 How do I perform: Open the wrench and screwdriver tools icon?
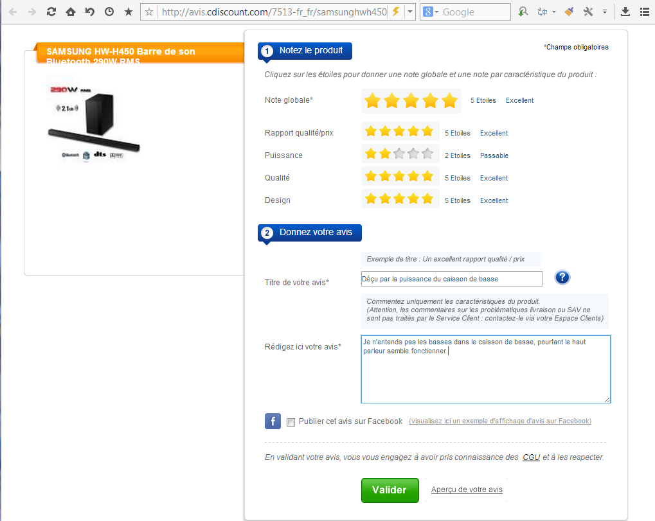tap(588, 12)
